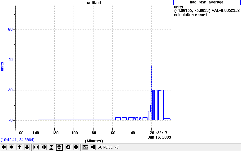Click the 40 tick label on y-axis

[x=10, y=60]
